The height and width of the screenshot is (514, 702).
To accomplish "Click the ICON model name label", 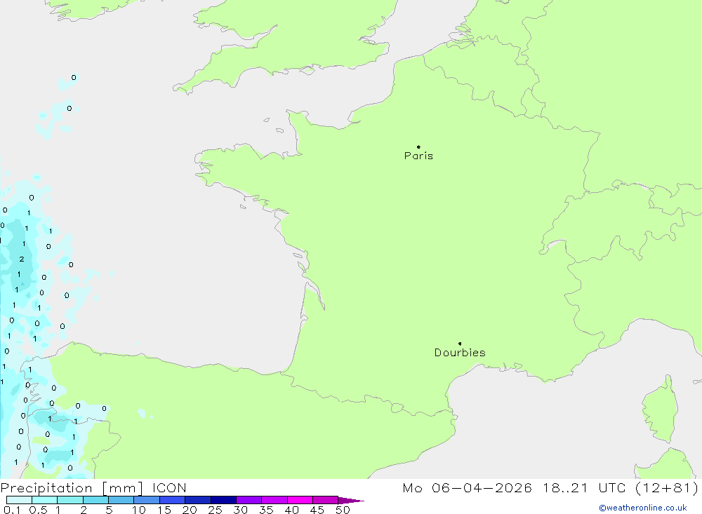I will coord(169,488).
